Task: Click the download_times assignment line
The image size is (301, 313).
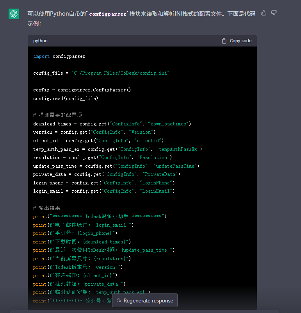Action: [112, 124]
